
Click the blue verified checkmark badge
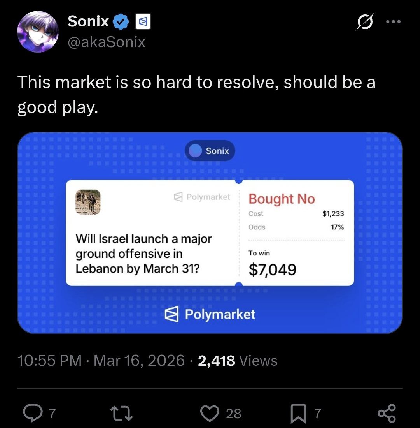[x=121, y=21]
